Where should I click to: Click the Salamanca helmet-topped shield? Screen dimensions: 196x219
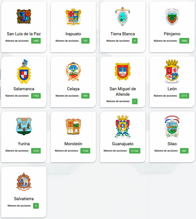pyautogui.click(x=24, y=72)
